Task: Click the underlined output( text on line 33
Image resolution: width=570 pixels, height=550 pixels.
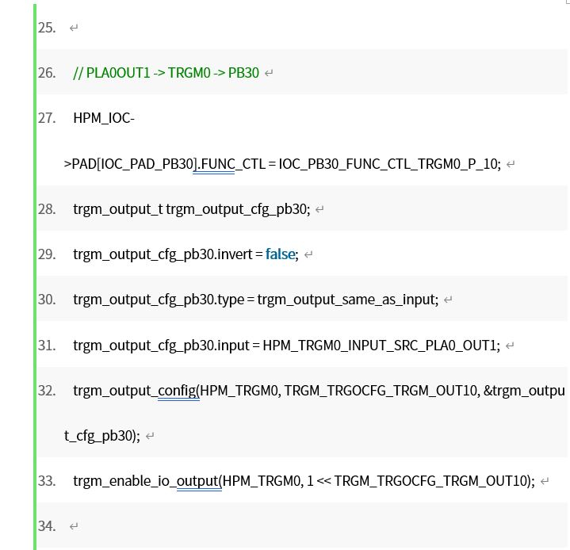Action: 199,481
